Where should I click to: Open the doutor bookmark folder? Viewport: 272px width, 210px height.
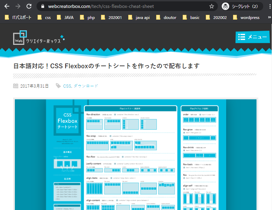tap(166, 17)
